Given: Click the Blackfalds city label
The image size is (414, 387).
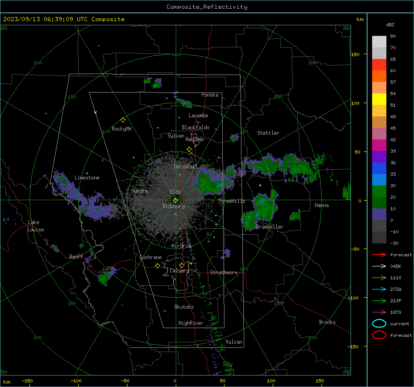Looking at the screenshot, I should (195, 127).
